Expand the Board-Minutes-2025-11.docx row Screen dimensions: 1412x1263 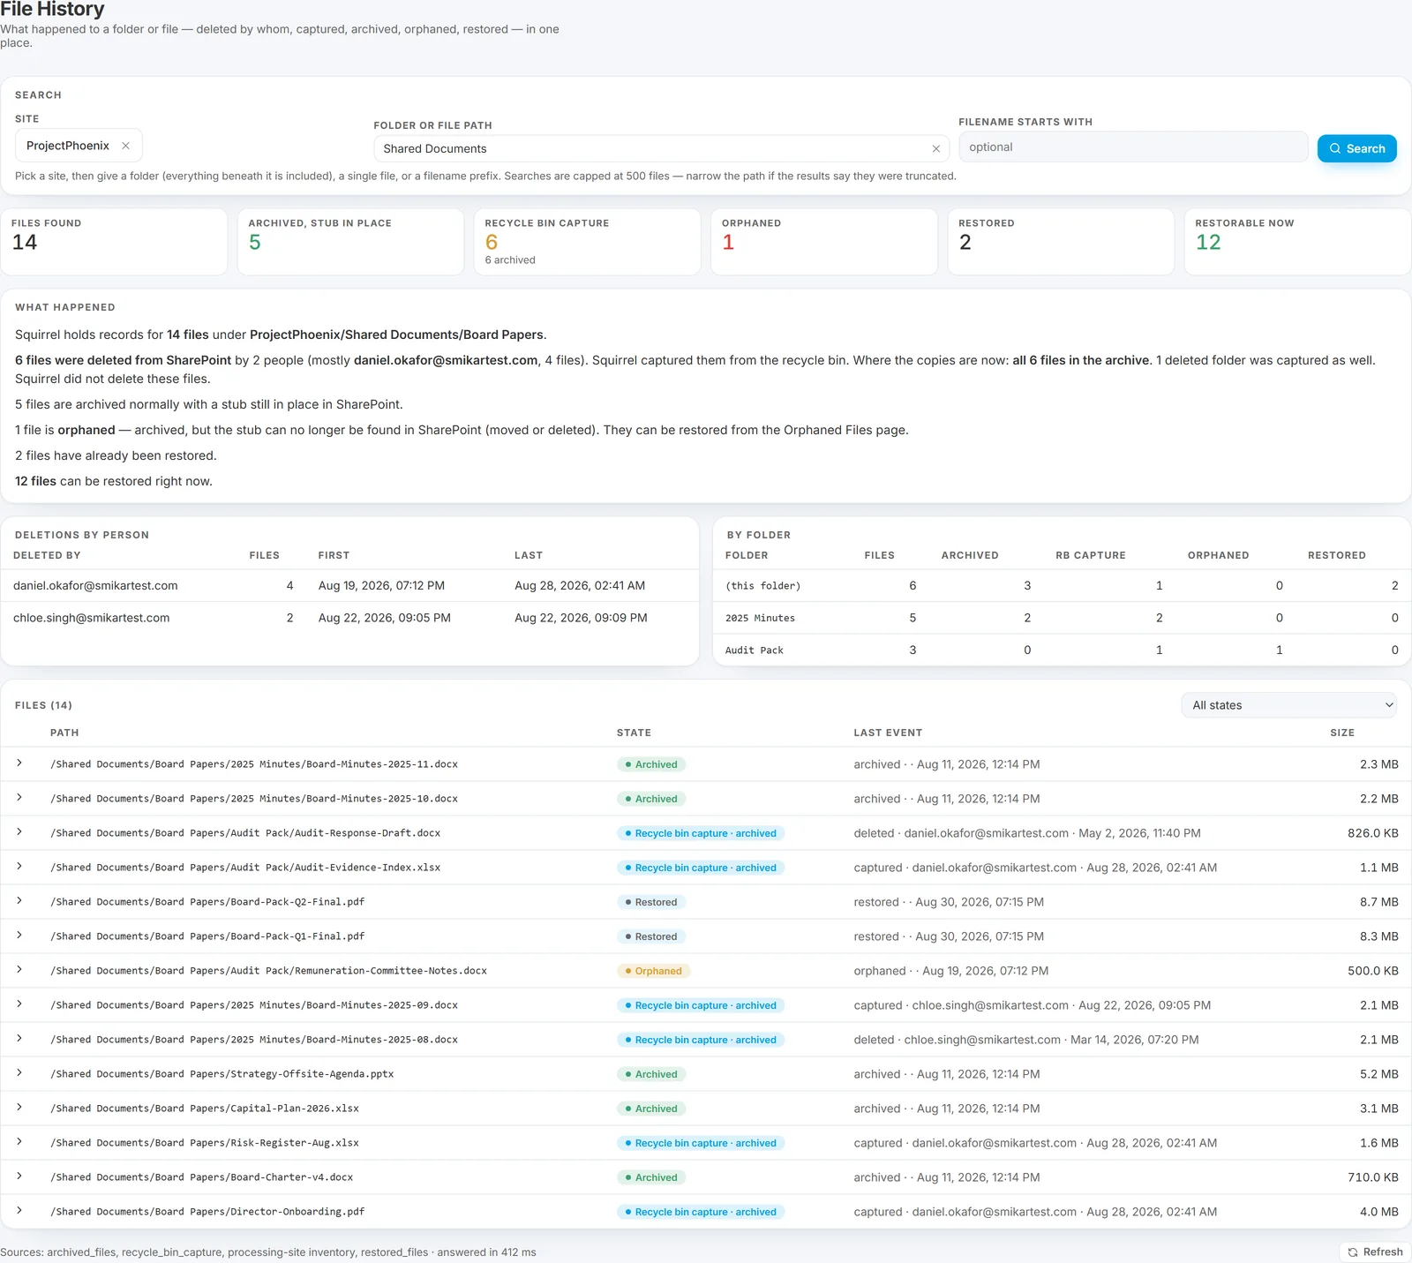(x=19, y=763)
